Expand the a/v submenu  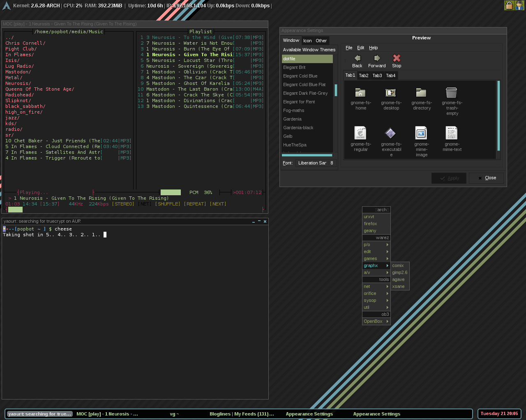tap(376, 272)
